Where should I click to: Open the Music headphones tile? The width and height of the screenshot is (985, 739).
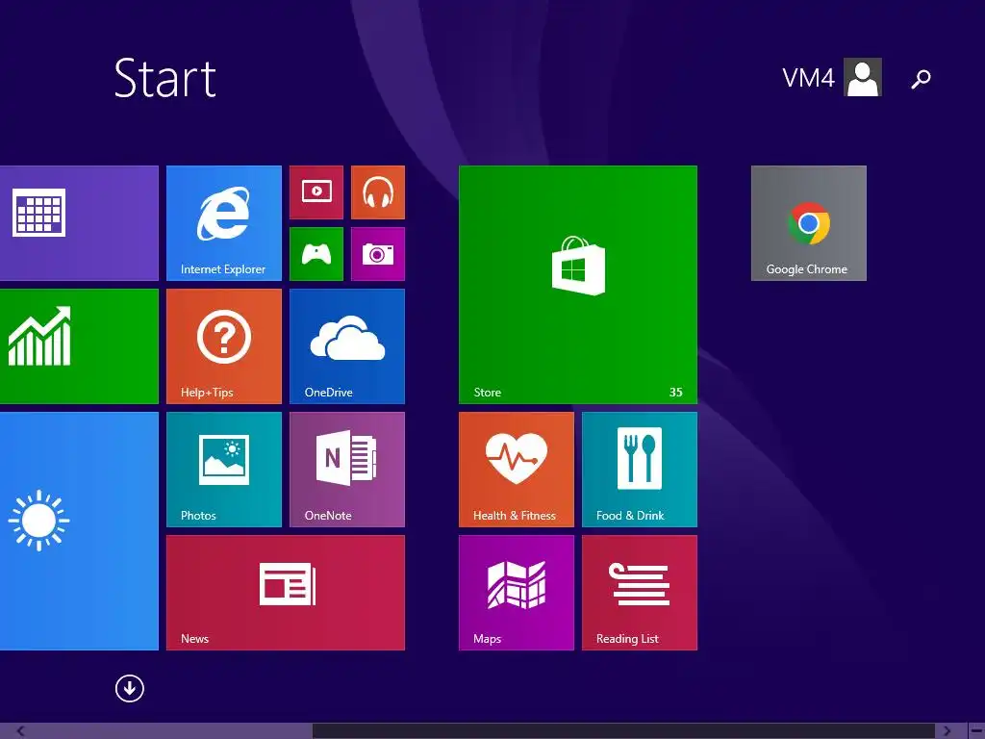click(377, 192)
